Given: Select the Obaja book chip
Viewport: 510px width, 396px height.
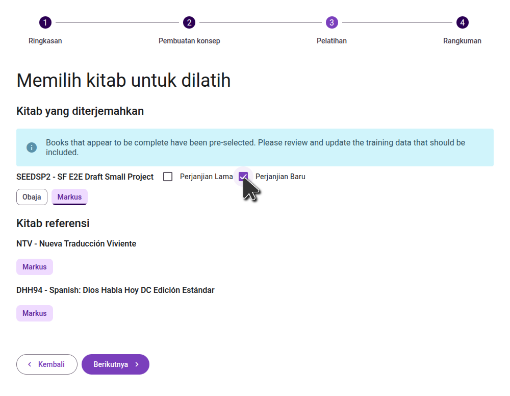Looking at the screenshot, I should (x=32, y=197).
